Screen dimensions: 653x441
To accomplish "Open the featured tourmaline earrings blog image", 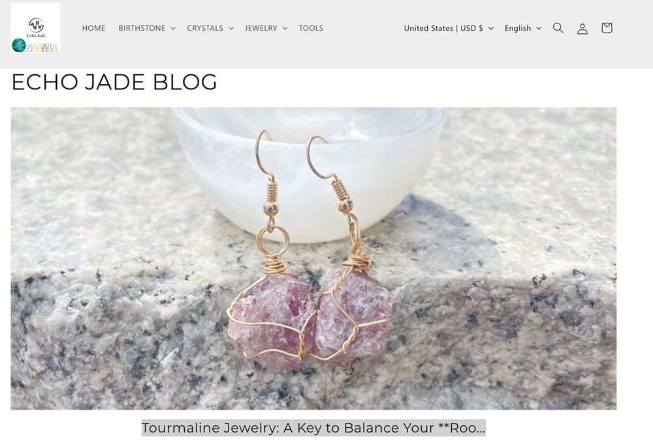I will pos(313,258).
